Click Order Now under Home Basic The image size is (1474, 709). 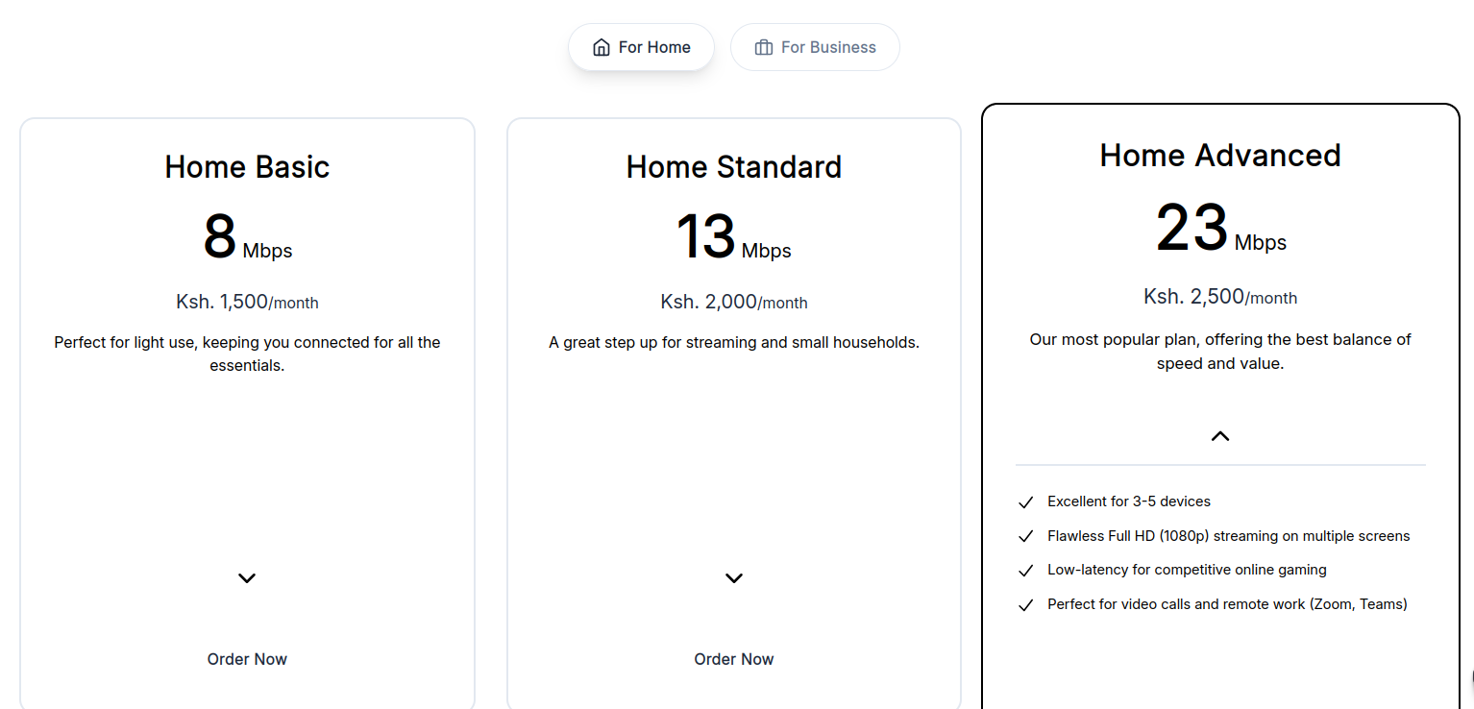click(247, 659)
